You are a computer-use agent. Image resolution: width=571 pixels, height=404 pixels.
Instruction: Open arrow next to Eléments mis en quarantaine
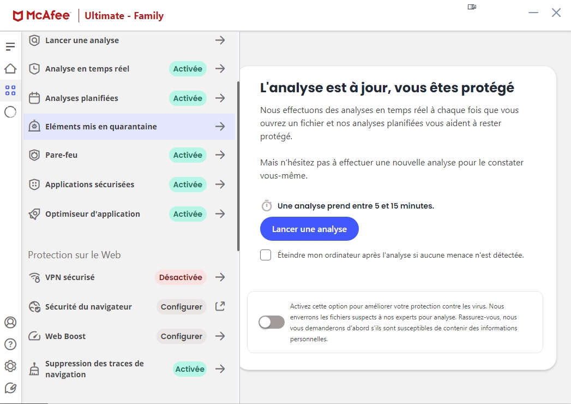pos(220,127)
